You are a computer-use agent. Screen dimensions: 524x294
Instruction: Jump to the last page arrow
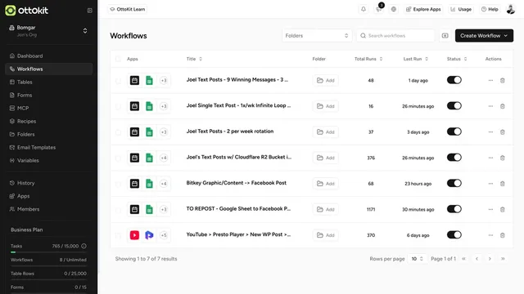(x=503, y=259)
